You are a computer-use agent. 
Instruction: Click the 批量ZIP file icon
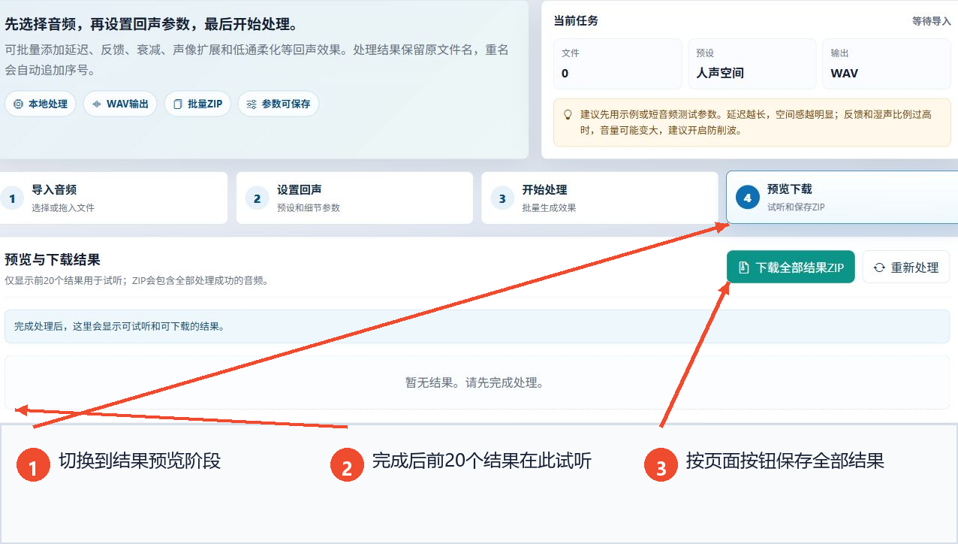178,104
